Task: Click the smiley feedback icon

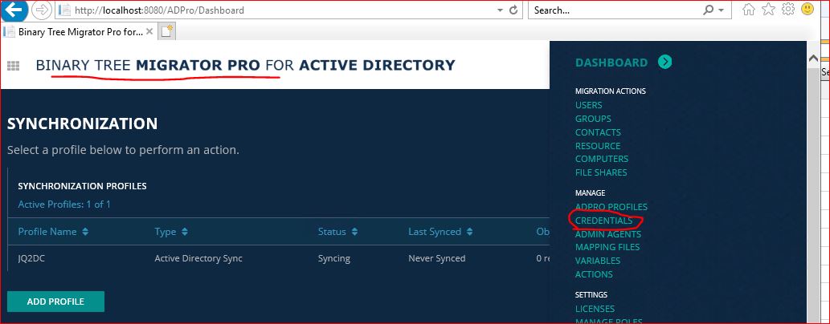Action: [808, 10]
